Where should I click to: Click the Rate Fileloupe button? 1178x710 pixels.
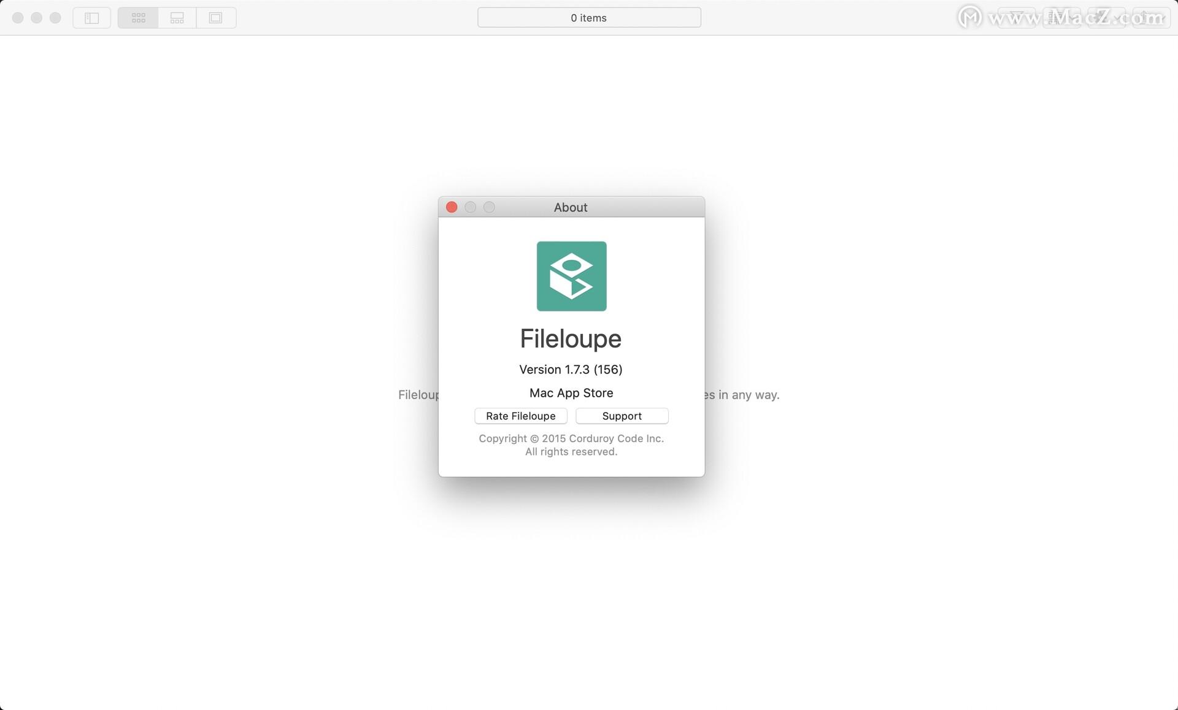520,416
